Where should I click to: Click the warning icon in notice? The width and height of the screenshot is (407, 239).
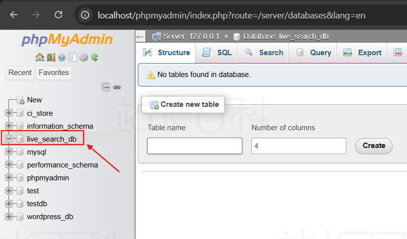pyautogui.click(x=151, y=75)
